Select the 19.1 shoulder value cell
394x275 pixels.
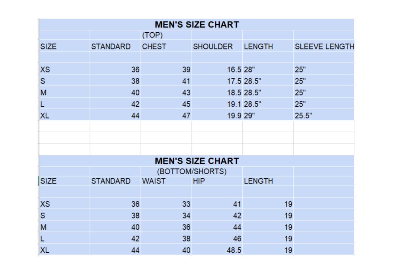click(234, 104)
